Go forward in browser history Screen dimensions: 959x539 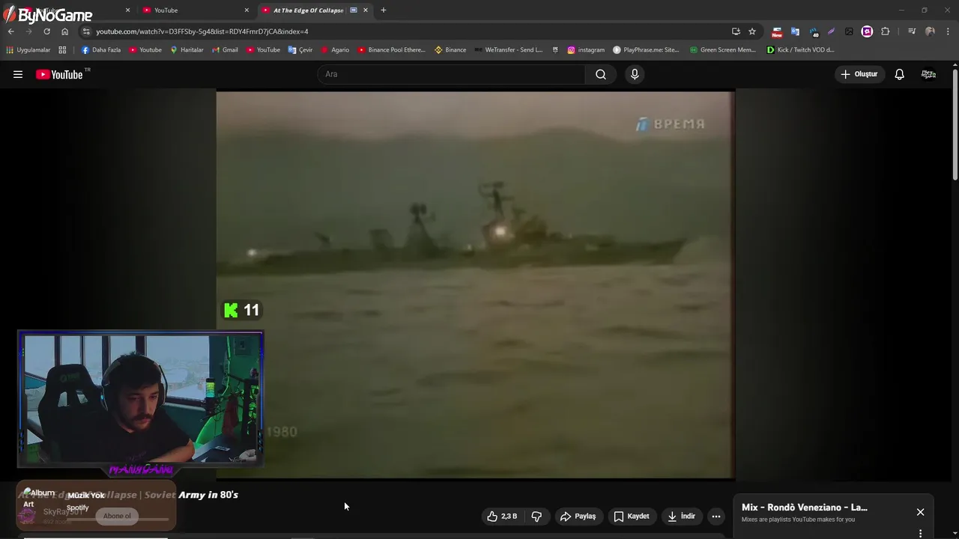[29, 31]
